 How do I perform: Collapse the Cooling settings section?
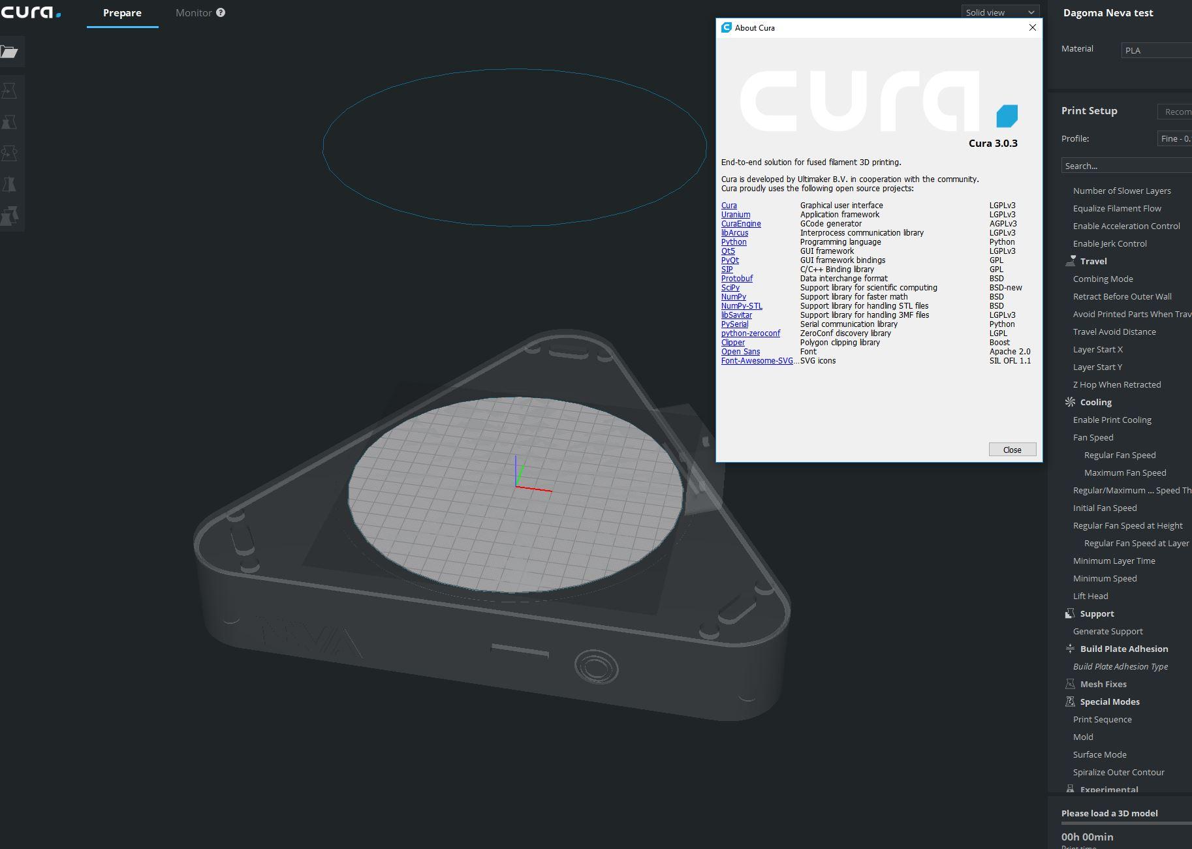click(x=1095, y=402)
